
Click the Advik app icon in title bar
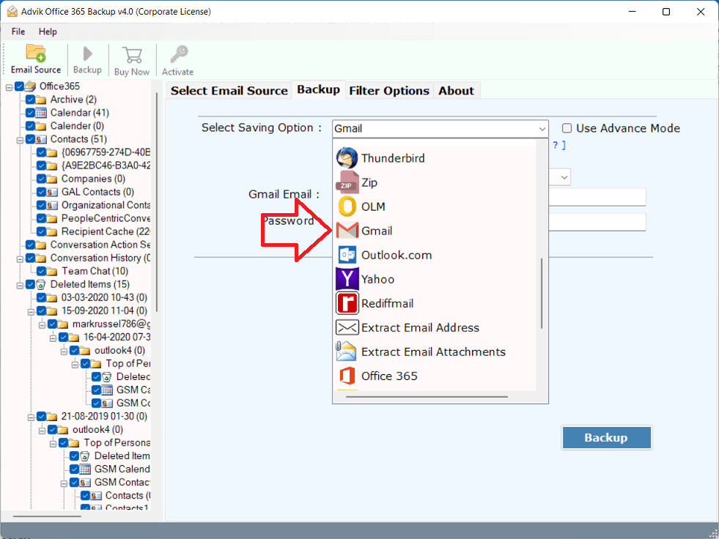pos(12,12)
